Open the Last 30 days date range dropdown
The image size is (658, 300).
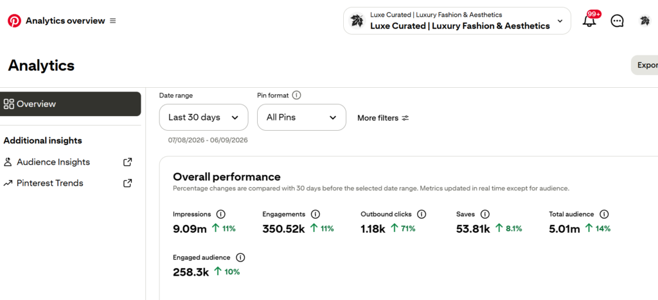click(204, 117)
